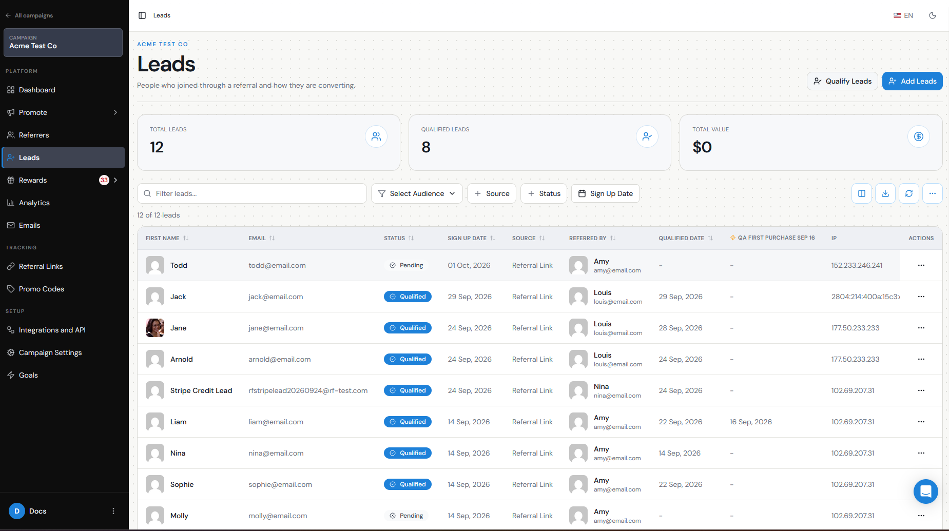The image size is (949, 531).
Task: Go to Referral Links
Action: tap(63, 266)
